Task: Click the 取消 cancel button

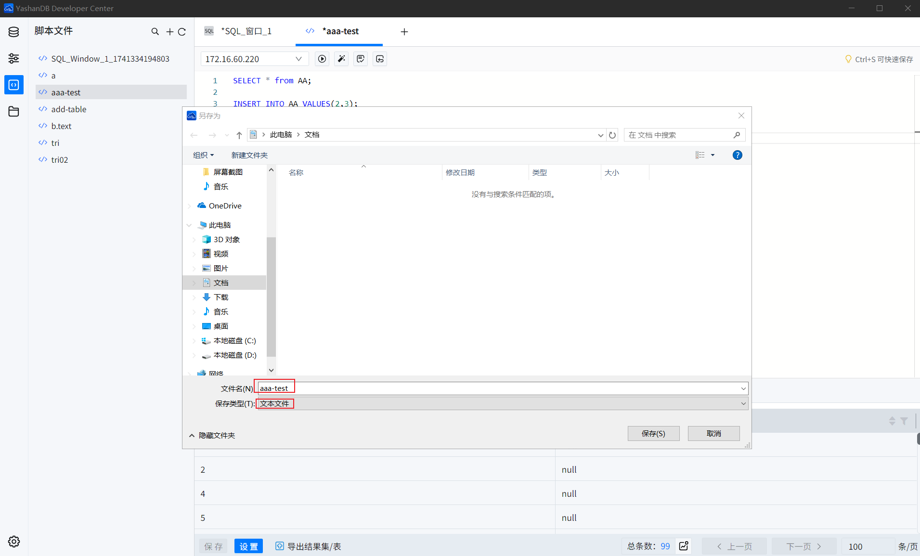Action: 713,433
